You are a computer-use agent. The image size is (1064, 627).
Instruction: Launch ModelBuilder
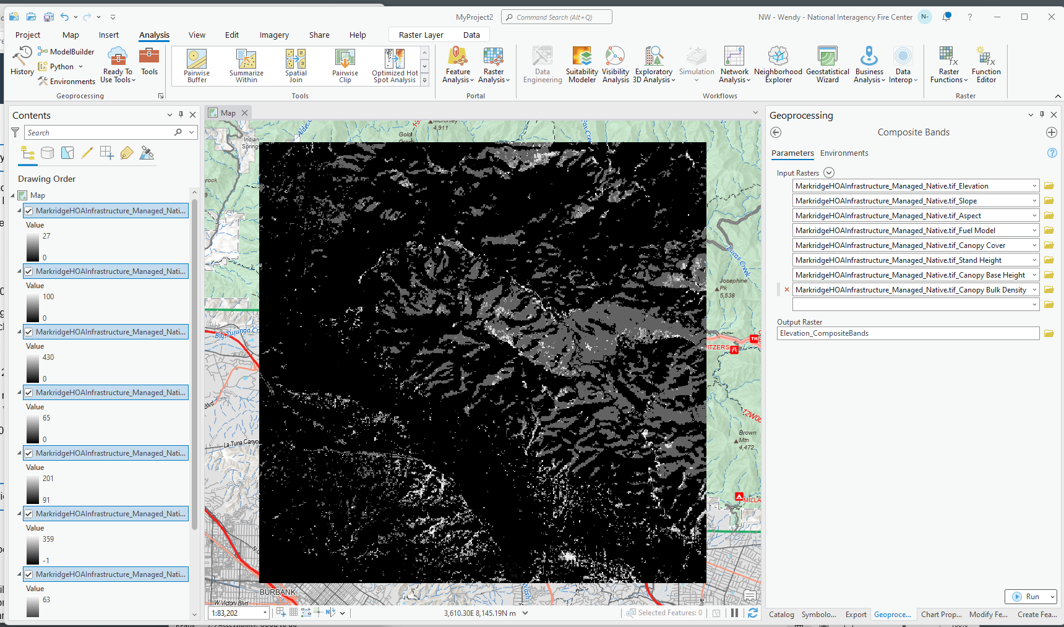click(x=66, y=52)
